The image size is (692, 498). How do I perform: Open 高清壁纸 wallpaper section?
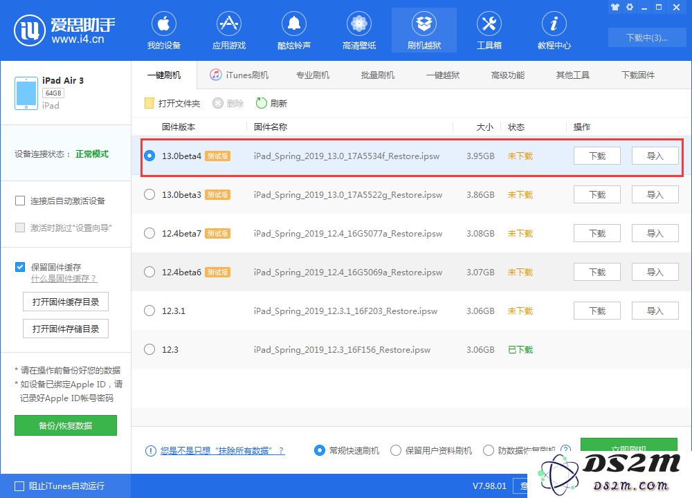358,31
